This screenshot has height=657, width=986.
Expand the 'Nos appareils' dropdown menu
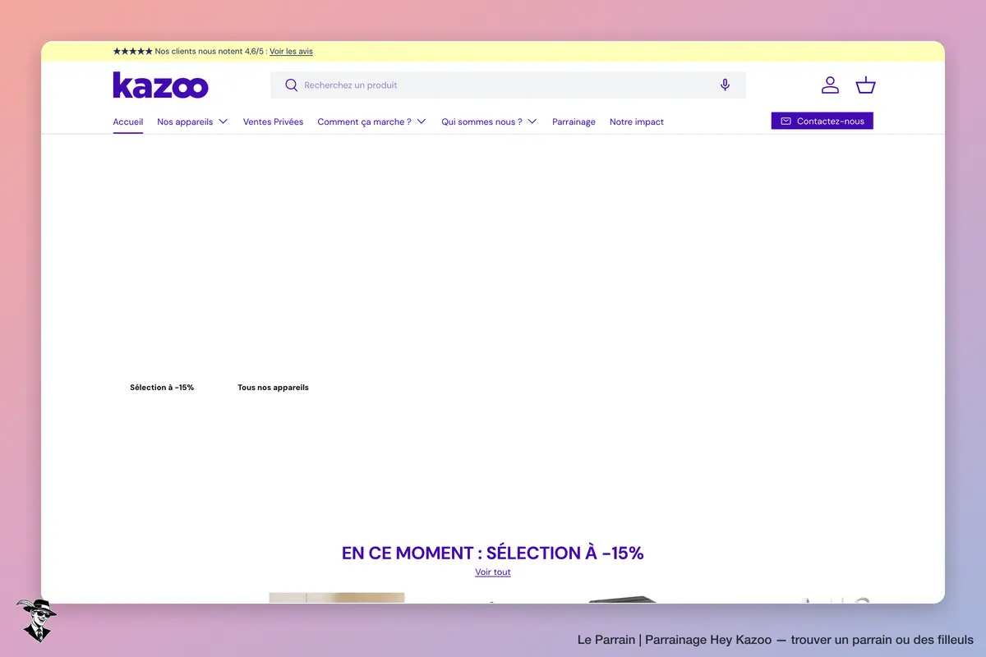192,122
